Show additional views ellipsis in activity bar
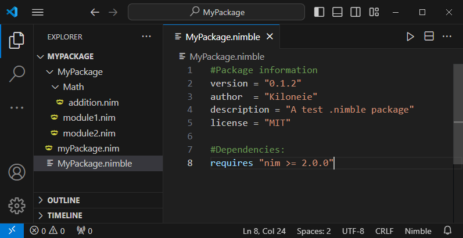This screenshot has height=238, width=463. (16, 107)
